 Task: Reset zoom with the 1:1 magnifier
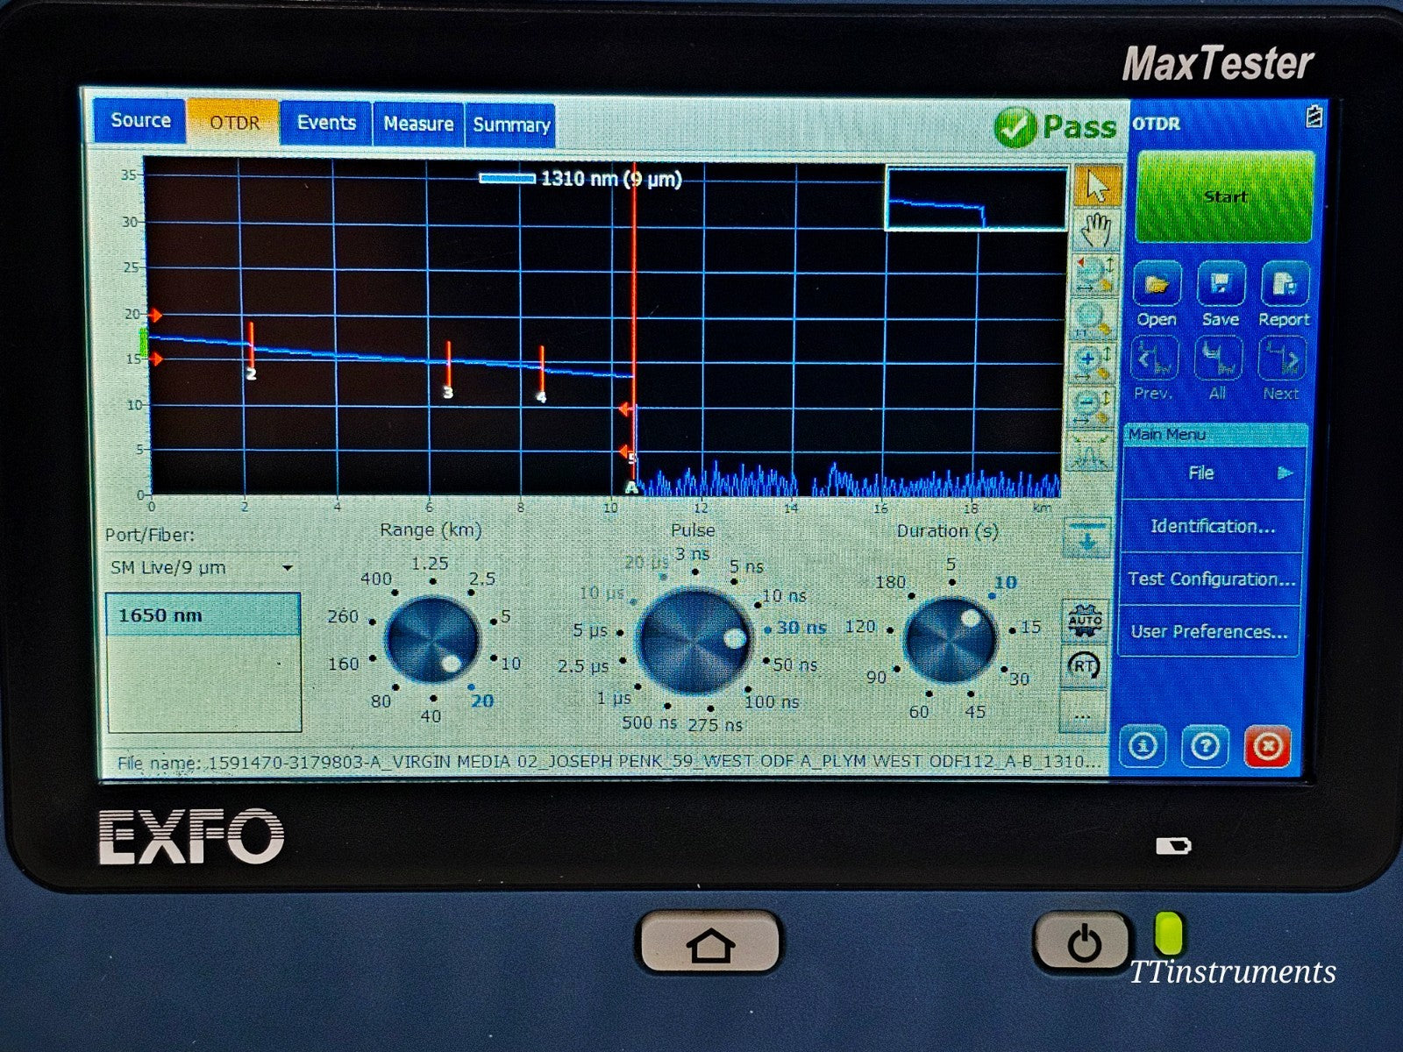coord(1093,319)
